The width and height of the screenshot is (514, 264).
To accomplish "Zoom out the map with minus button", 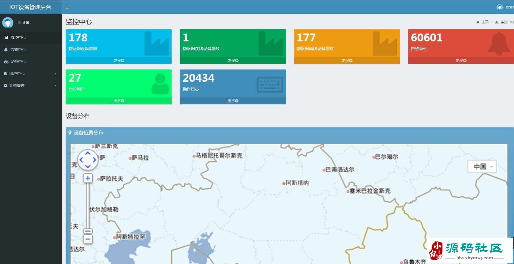I will click(x=88, y=239).
